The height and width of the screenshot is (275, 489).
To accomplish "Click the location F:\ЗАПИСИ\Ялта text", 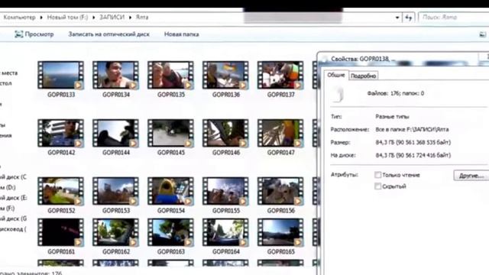I will coord(412,129).
